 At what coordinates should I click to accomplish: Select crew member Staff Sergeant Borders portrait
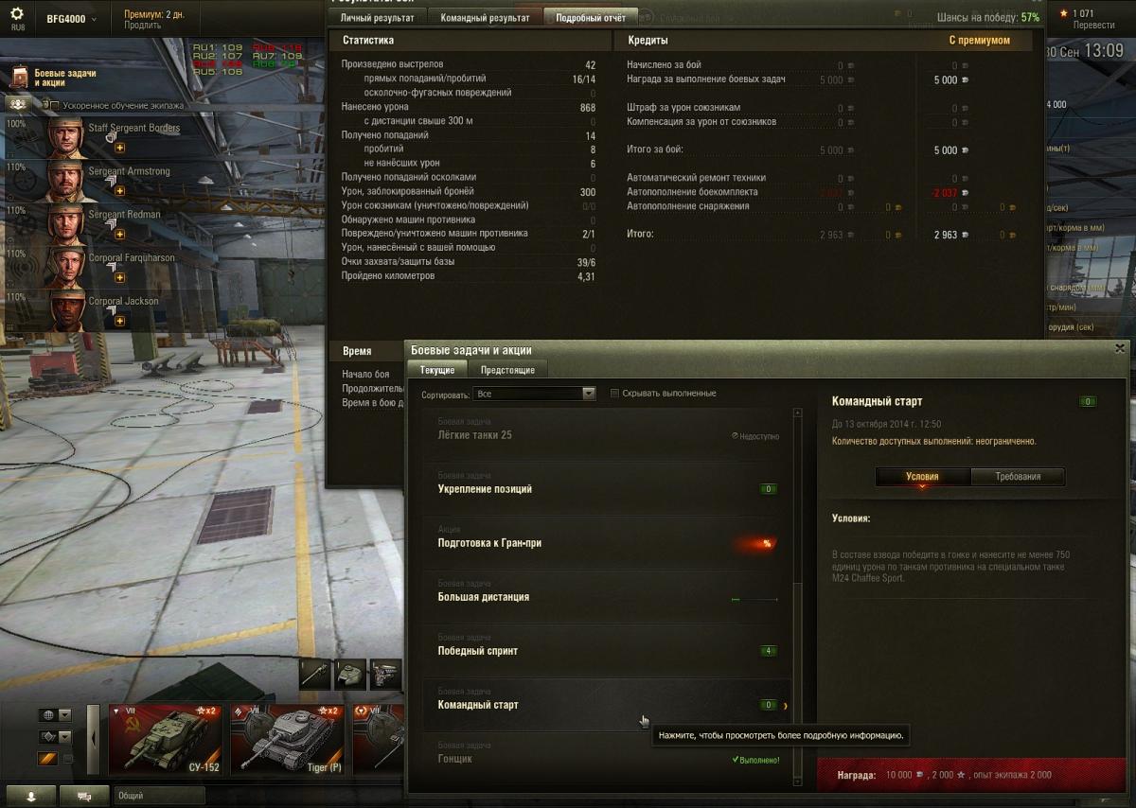coord(66,136)
